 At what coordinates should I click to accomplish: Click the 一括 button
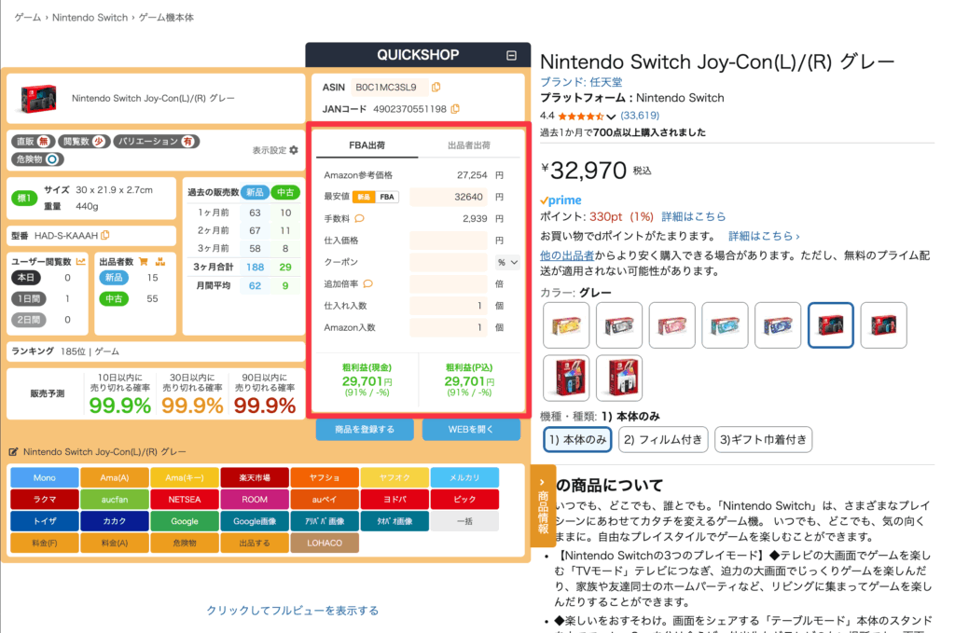click(x=464, y=521)
